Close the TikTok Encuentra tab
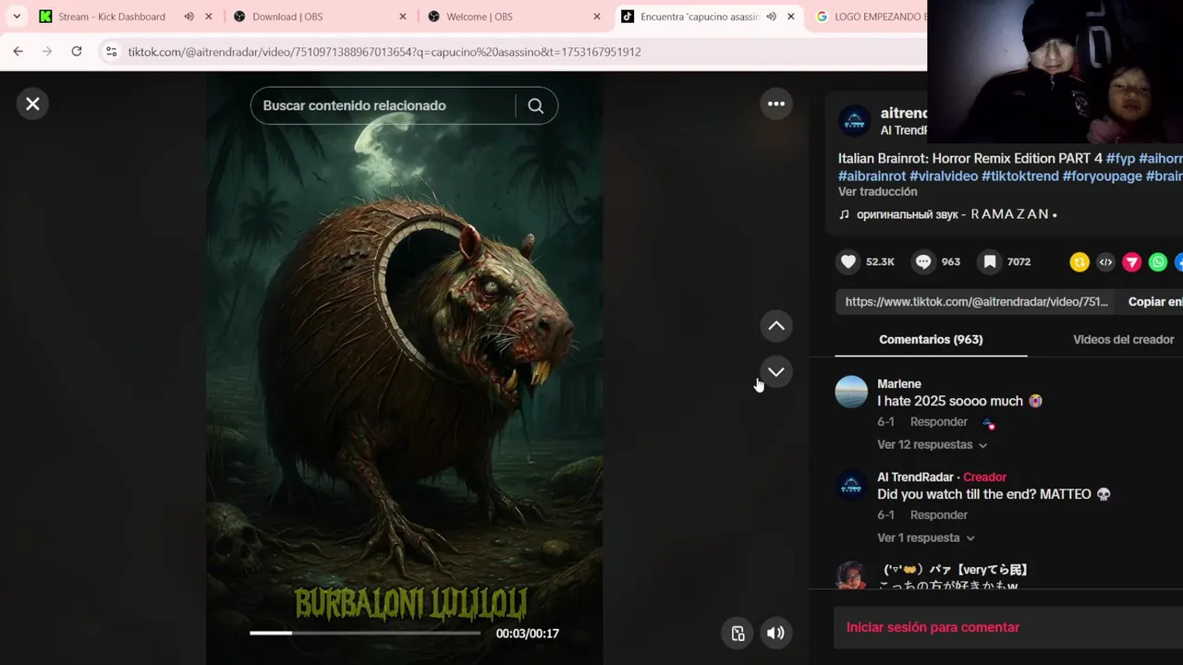The width and height of the screenshot is (1183, 665). point(791,17)
